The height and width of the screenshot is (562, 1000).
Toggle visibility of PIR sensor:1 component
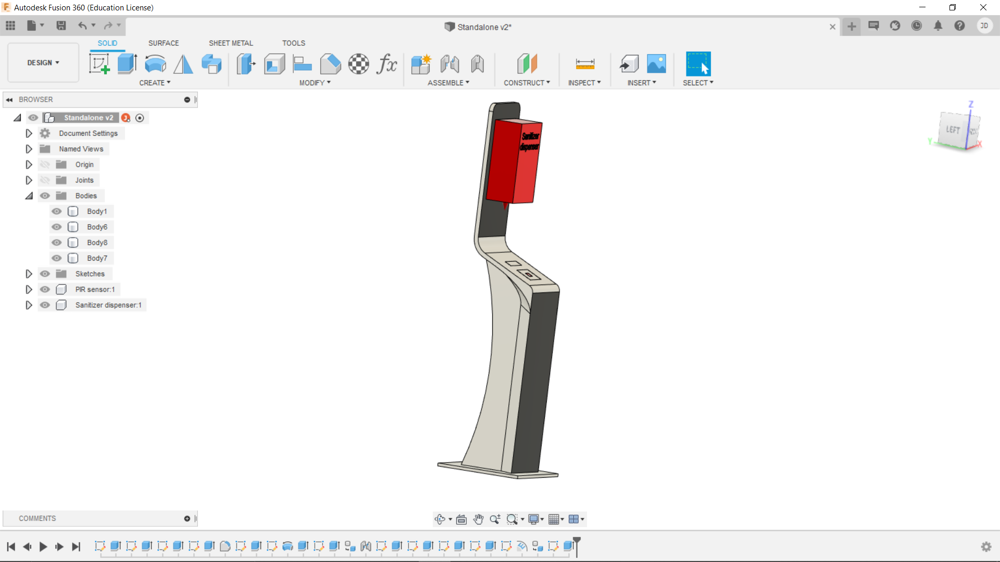(x=45, y=289)
